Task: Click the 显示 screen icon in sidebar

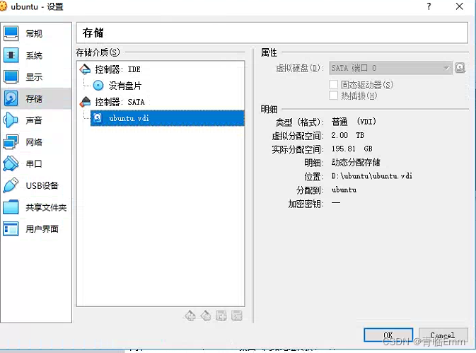Action: pos(11,77)
